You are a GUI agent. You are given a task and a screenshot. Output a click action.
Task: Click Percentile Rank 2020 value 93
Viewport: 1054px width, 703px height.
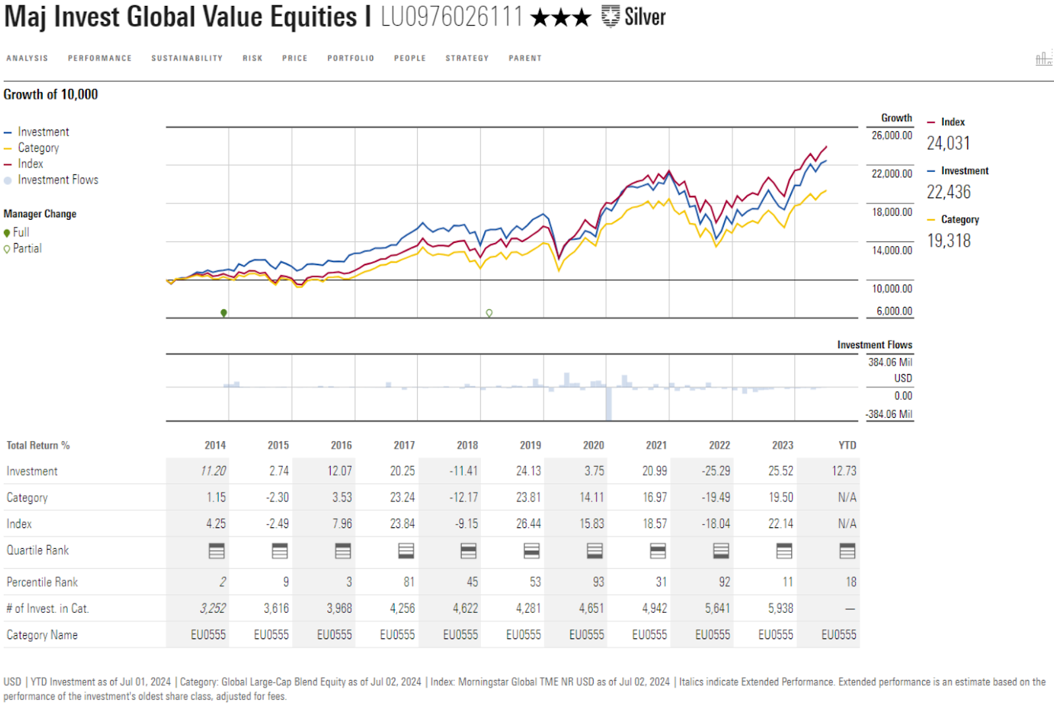598,583
